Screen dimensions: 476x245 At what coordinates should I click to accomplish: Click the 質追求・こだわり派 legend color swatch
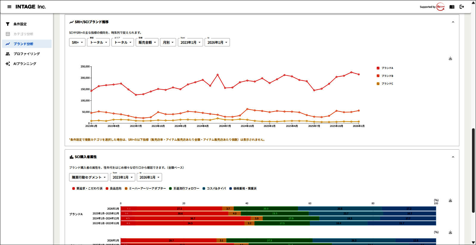point(74,188)
